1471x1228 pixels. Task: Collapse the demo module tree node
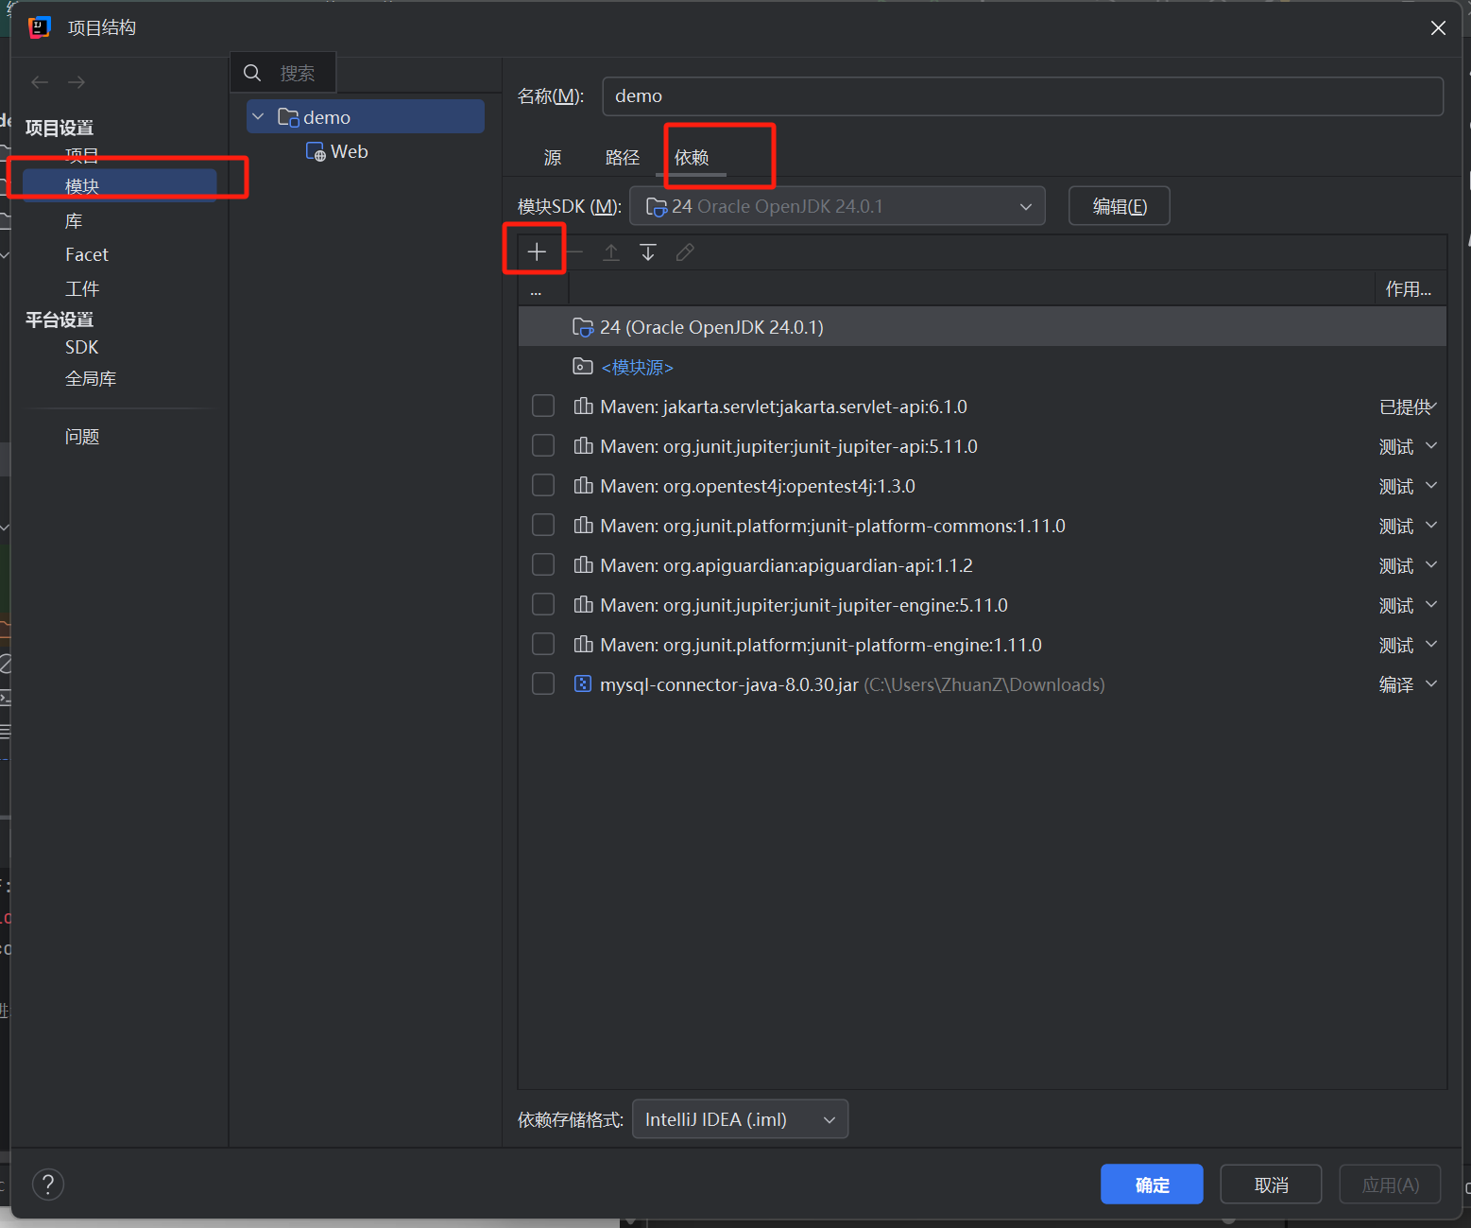coord(258,116)
